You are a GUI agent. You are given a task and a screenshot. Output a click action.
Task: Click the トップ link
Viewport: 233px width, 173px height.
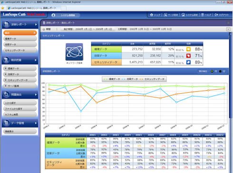coord(157,15)
